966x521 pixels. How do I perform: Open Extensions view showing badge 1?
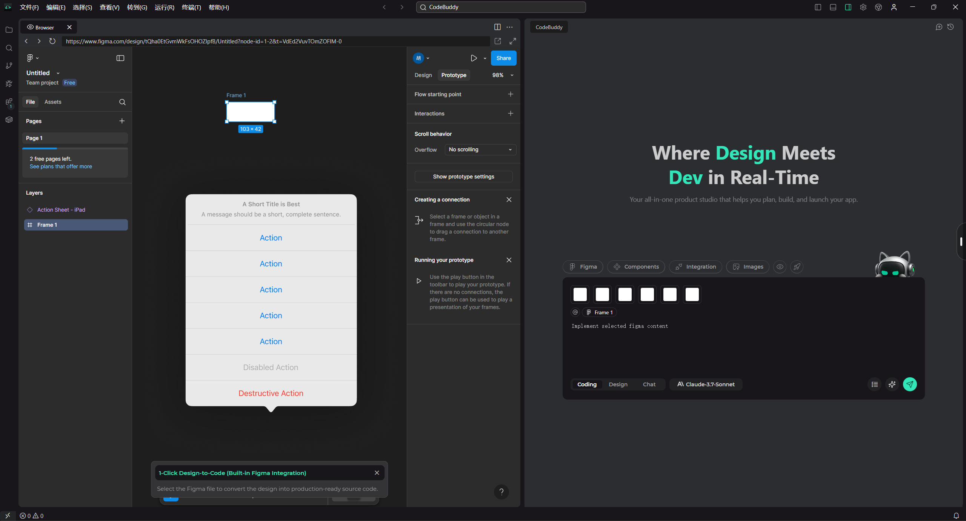[9, 102]
